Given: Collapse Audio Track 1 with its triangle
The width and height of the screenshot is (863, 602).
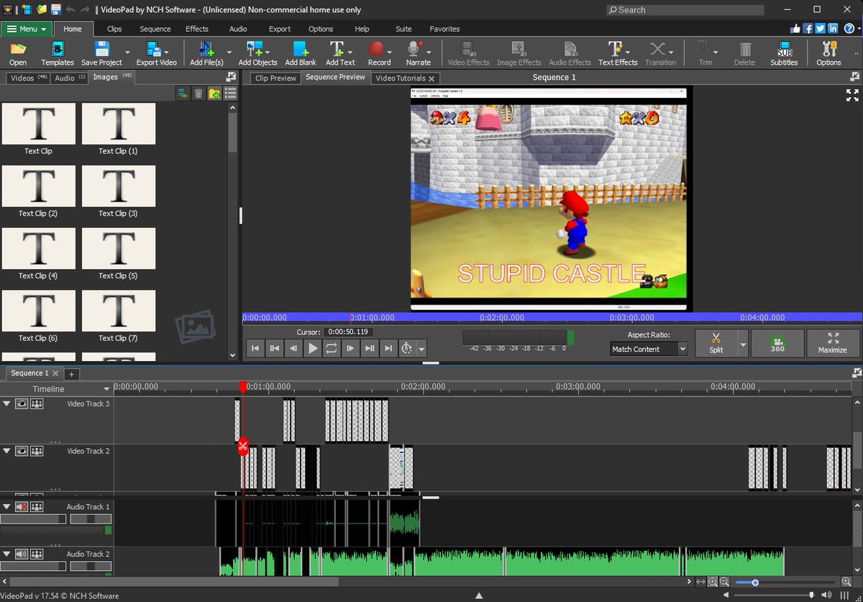Looking at the screenshot, I should click(x=7, y=507).
